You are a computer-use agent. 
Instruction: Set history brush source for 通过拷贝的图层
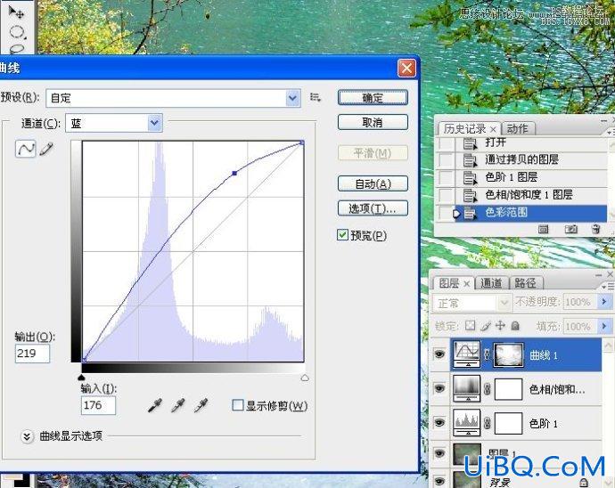coord(446,160)
